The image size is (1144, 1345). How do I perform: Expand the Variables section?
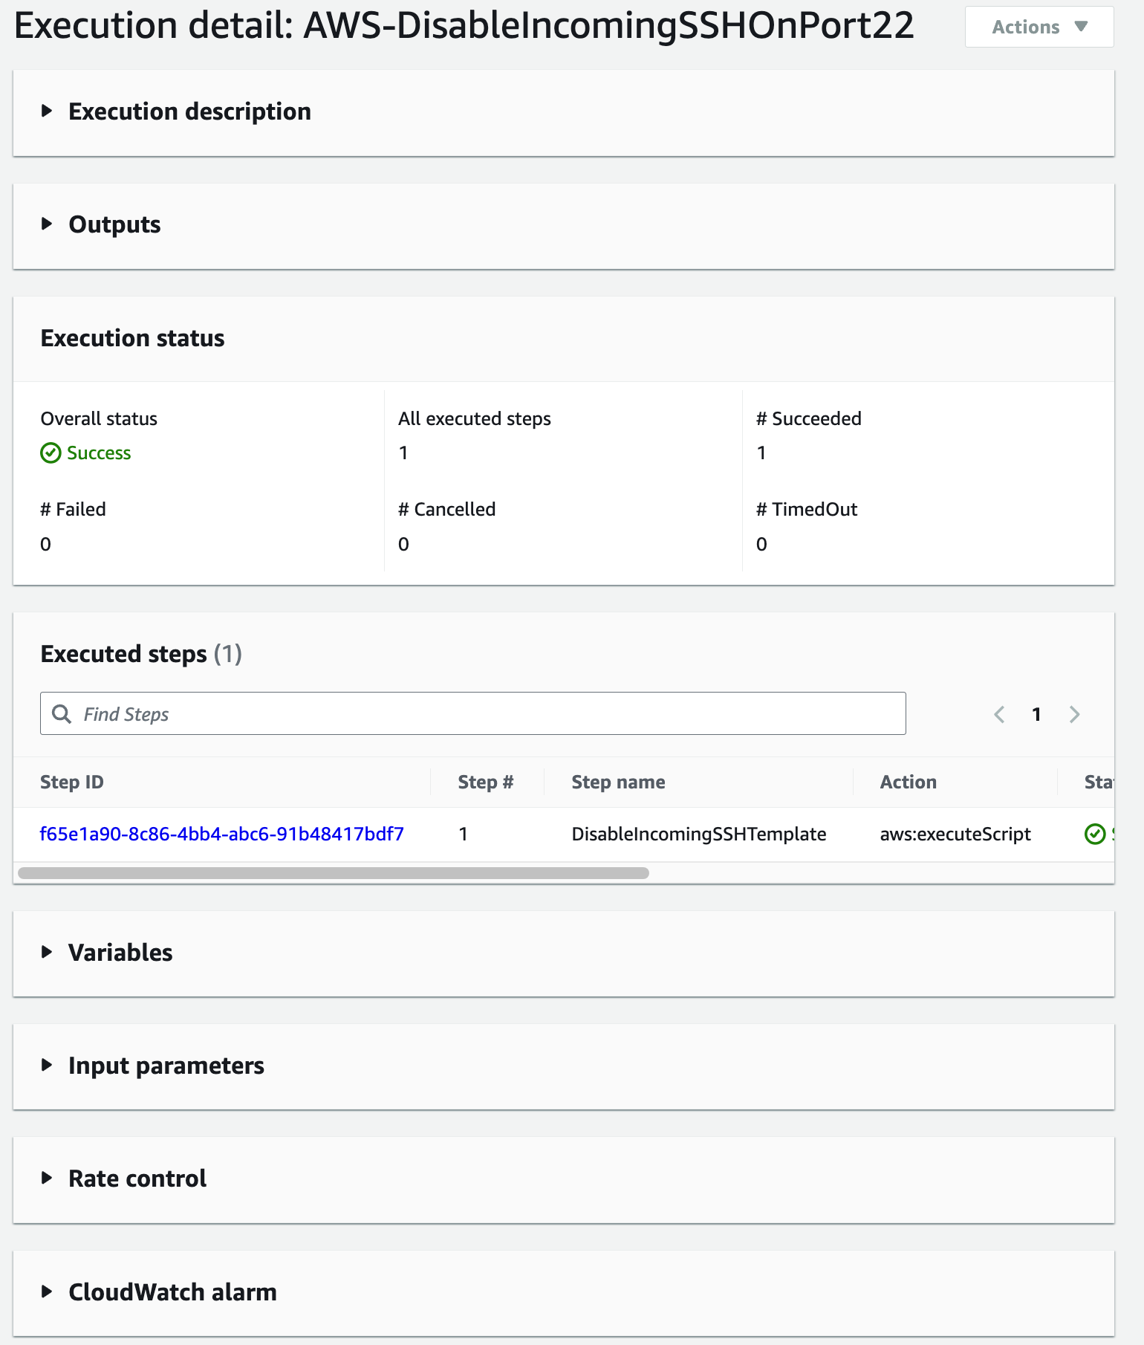[107, 953]
